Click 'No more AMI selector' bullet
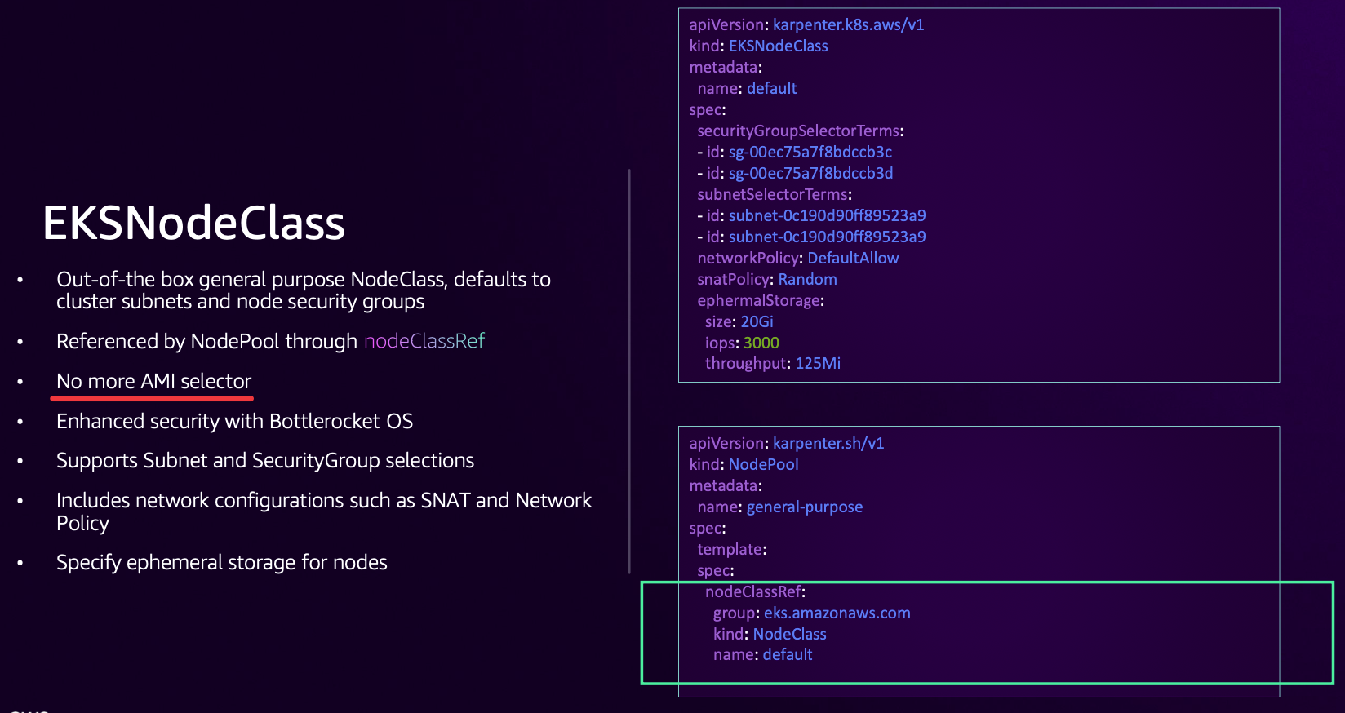 click(x=153, y=382)
